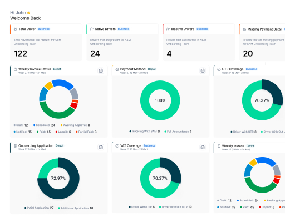
Task: Click Inactive Drivers count 4
Action: click(169, 54)
